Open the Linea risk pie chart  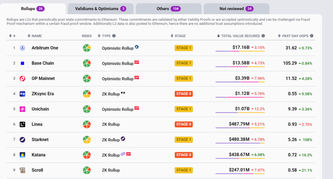87,124
